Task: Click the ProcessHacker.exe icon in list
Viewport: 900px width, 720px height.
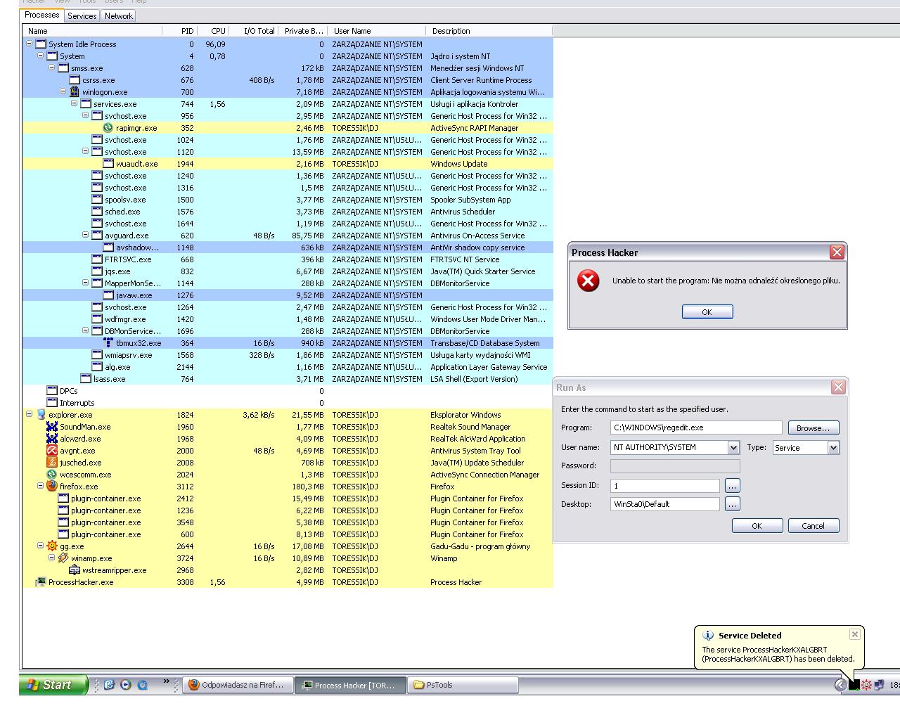Action: pyautogui.click(x=41, y=582)
